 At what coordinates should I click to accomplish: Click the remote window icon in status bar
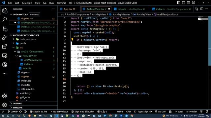pos(3,111)
